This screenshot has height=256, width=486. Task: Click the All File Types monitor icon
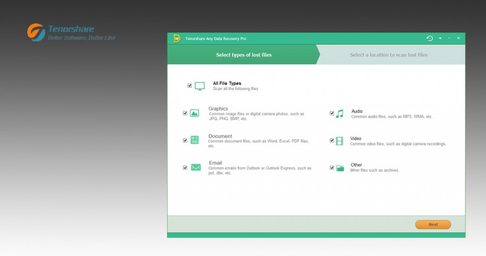point(200,86)
